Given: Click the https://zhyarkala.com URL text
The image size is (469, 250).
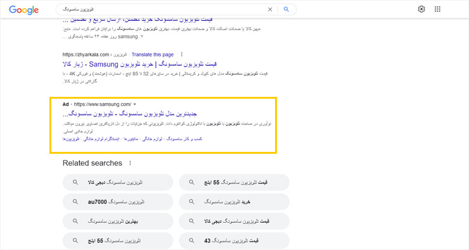Looking at the screenshot, I should 86,54.
